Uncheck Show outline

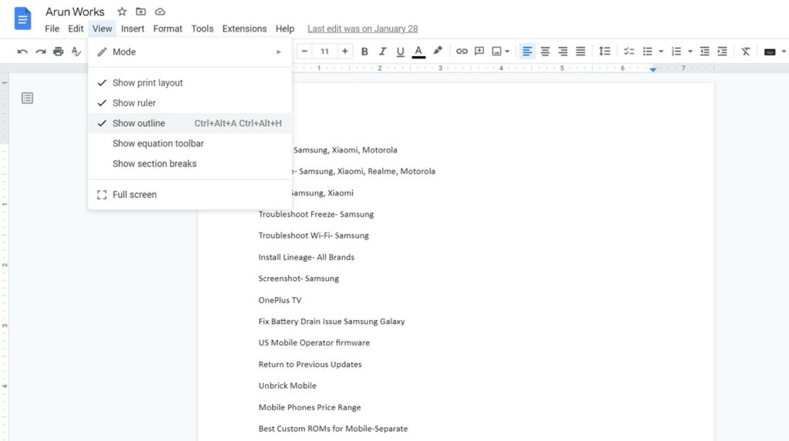tap(190, 123)
